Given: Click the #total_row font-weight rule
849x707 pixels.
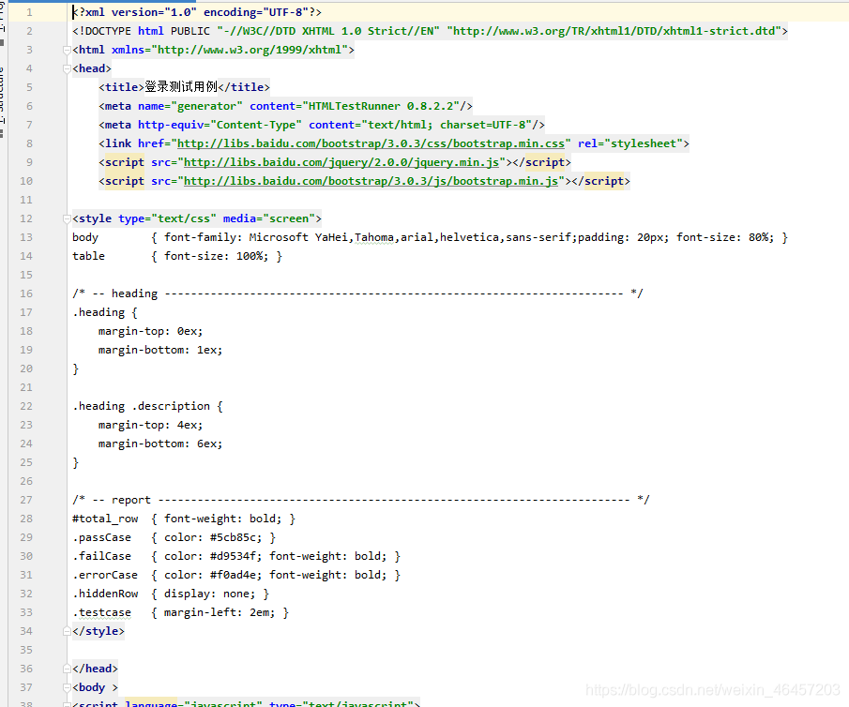Looking at the screenshot, I should pos(184,519).
